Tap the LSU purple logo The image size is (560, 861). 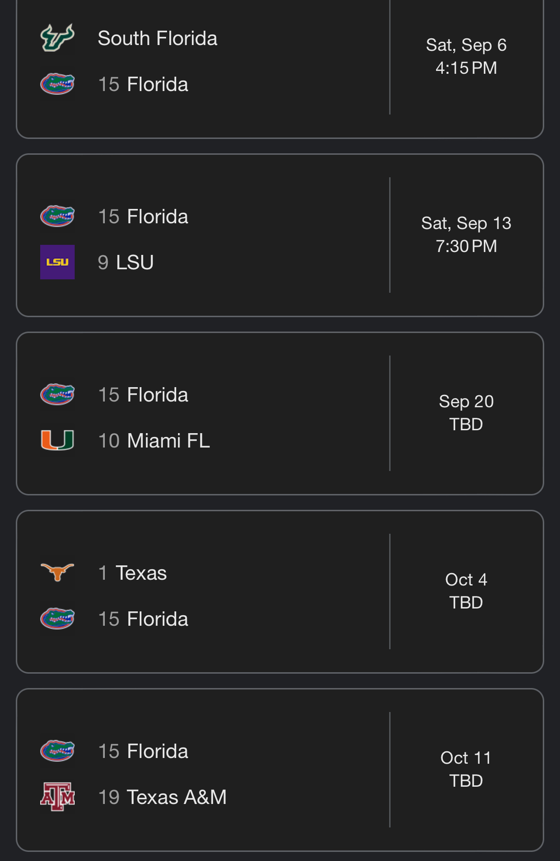tap(57, 262)
